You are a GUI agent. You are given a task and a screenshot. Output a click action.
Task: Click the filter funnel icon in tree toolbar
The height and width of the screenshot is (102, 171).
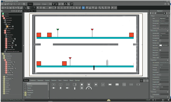(14, 11)
